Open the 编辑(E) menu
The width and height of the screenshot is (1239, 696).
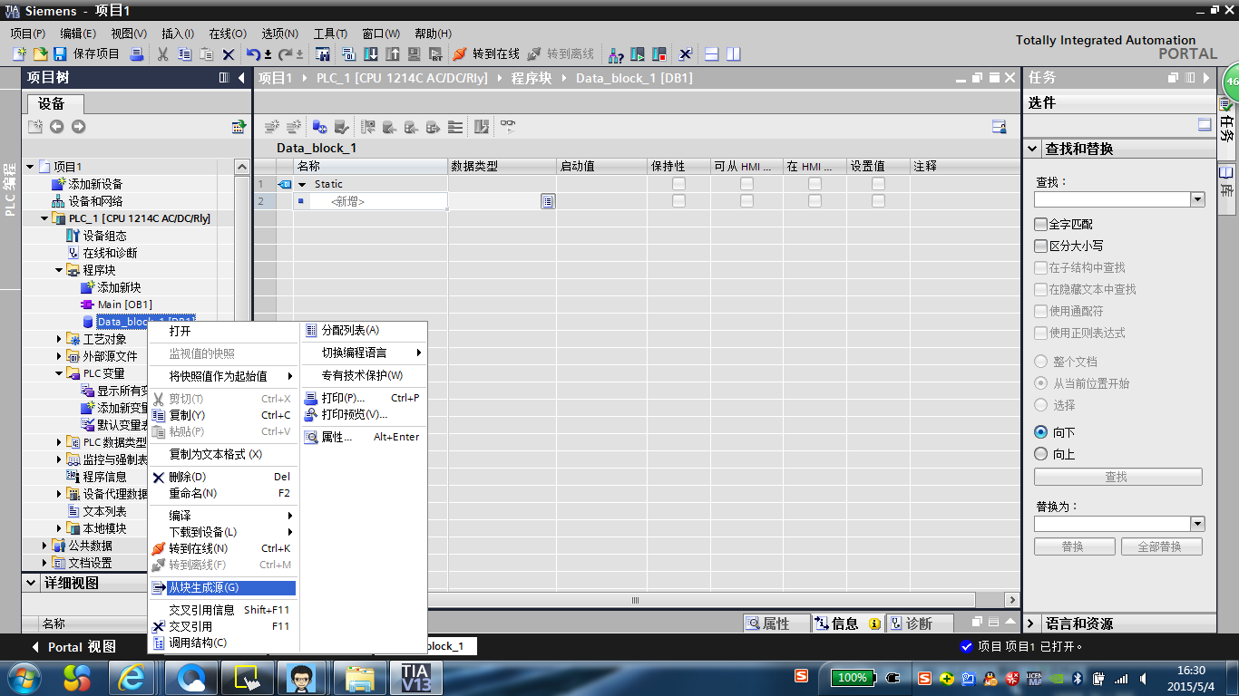pyautogui.click(x=78, y=34)
